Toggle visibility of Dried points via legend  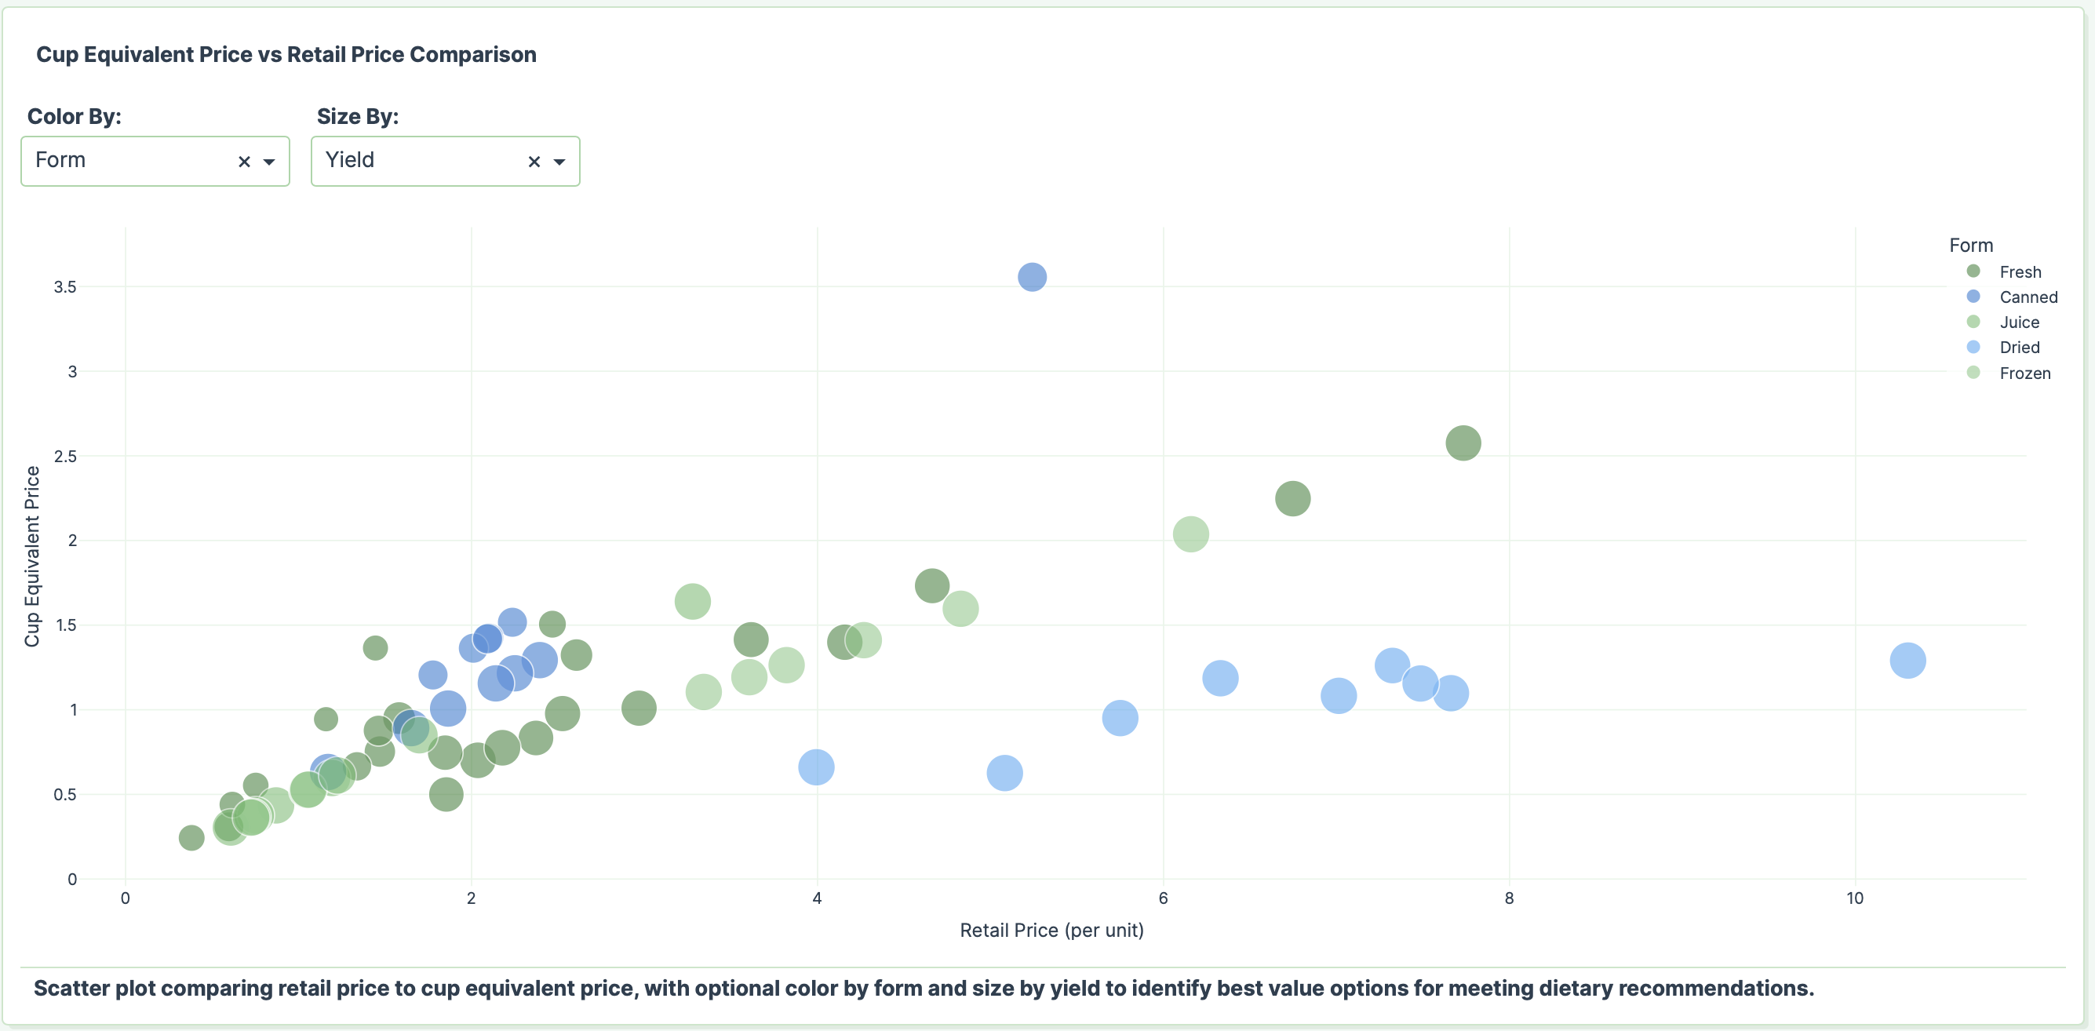pos(2020,347)
